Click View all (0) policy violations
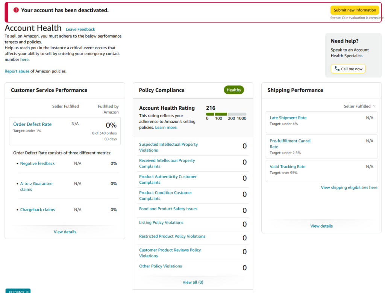 coord(193,282)
